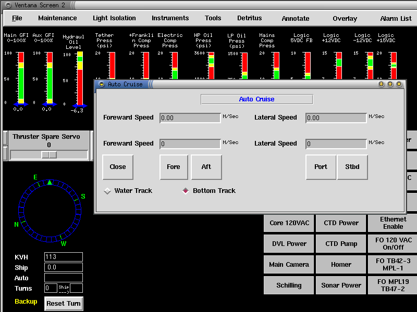Click the Aft button

pyautogui.click(x=206, y=167)
